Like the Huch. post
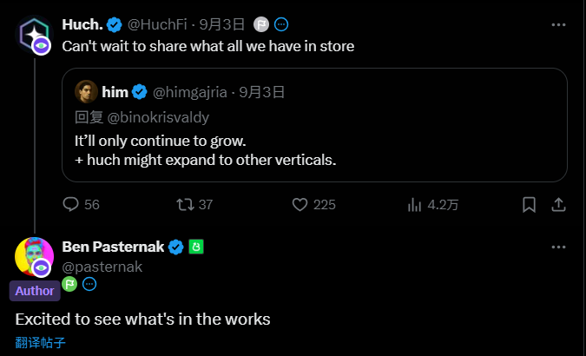The width and height of the screenshot is (586, 356). point(300,205)
